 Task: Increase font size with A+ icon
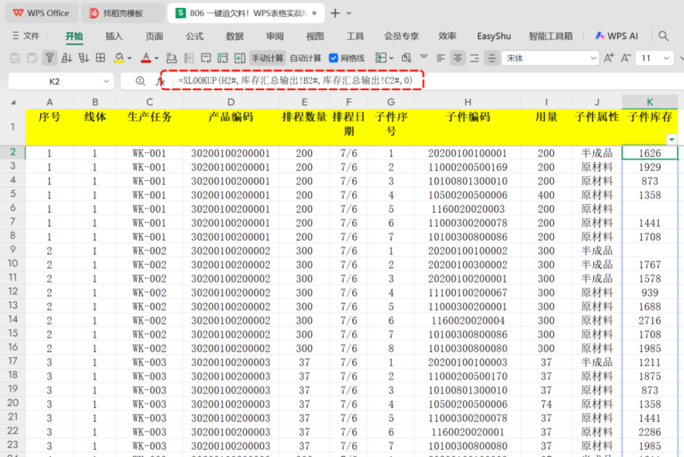(609, 58)
